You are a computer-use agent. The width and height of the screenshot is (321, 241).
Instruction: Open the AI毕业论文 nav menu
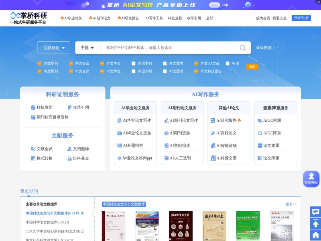[x=71, y=18]
